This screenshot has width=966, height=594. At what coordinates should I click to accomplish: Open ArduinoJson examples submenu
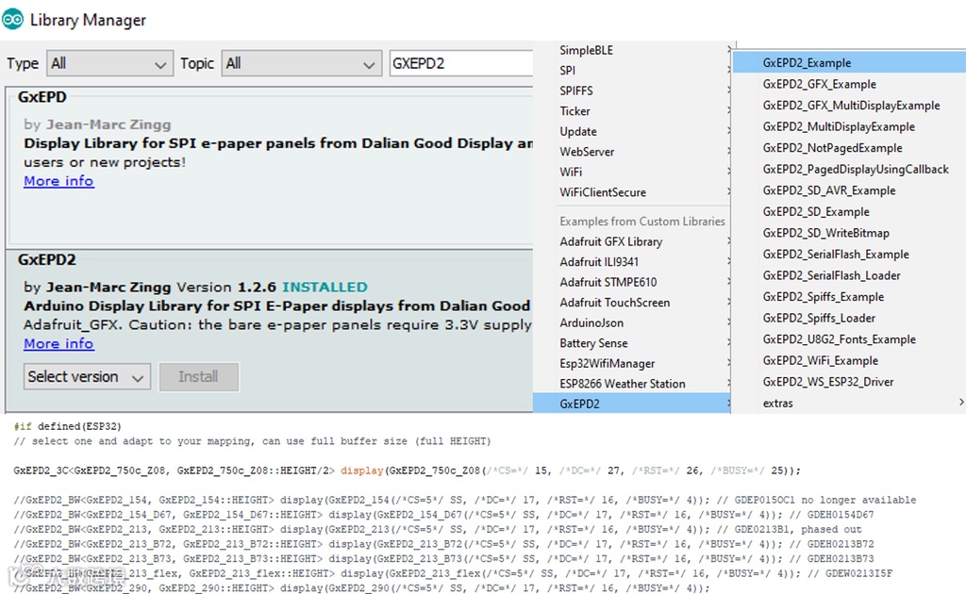(632, 322)
